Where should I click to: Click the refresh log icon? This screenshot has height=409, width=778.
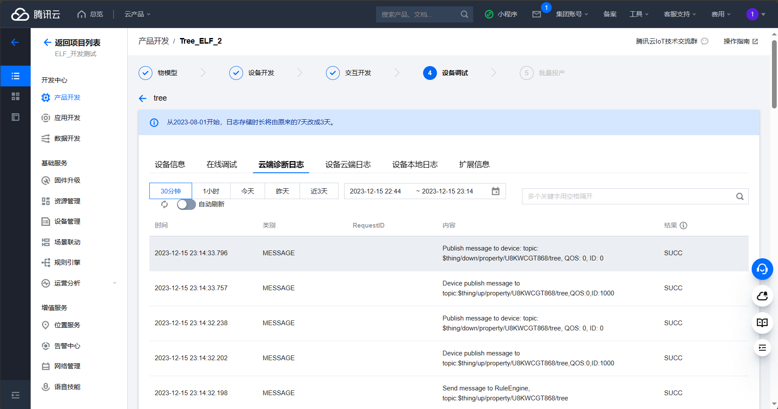point(164,204)
